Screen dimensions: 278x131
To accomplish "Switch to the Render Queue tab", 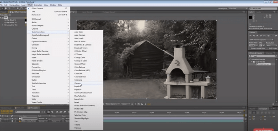I will pyautogui.click(x=6, y=108).
